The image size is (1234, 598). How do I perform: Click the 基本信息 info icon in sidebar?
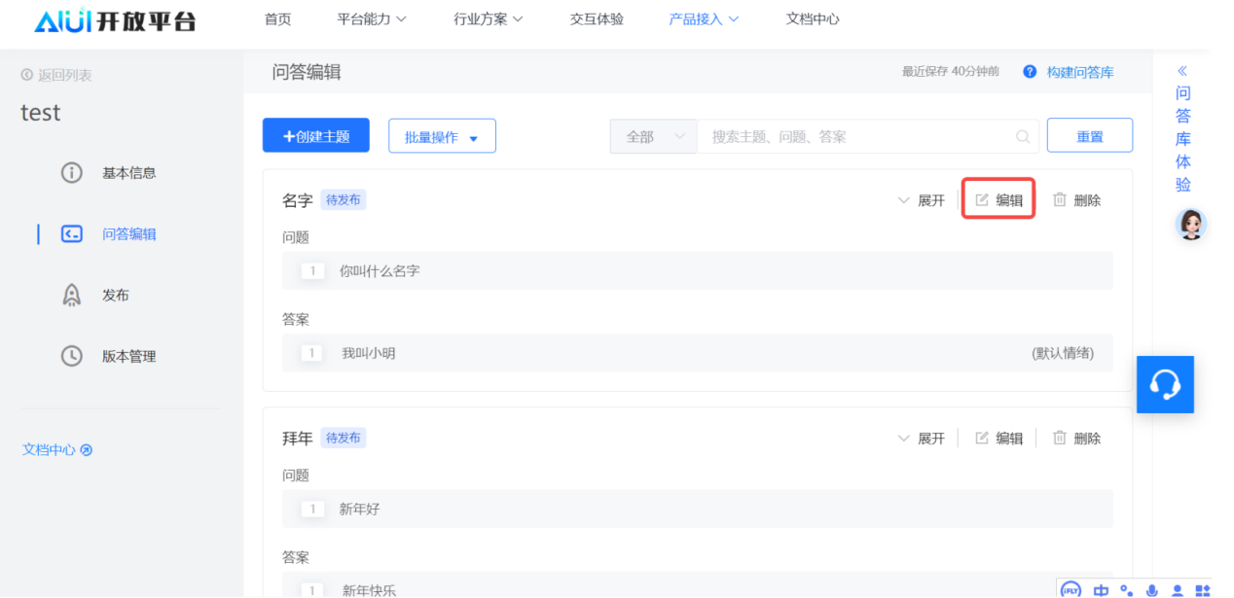click(x=72, y=173)
